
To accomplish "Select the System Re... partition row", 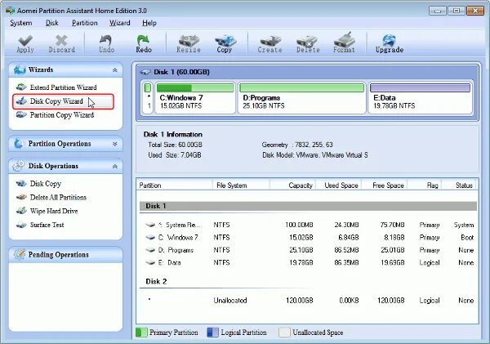I will [310, 225].
